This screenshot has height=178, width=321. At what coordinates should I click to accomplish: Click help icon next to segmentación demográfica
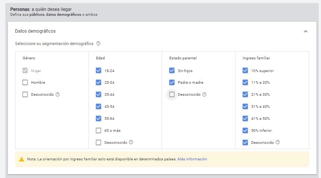tap(98, 44)
